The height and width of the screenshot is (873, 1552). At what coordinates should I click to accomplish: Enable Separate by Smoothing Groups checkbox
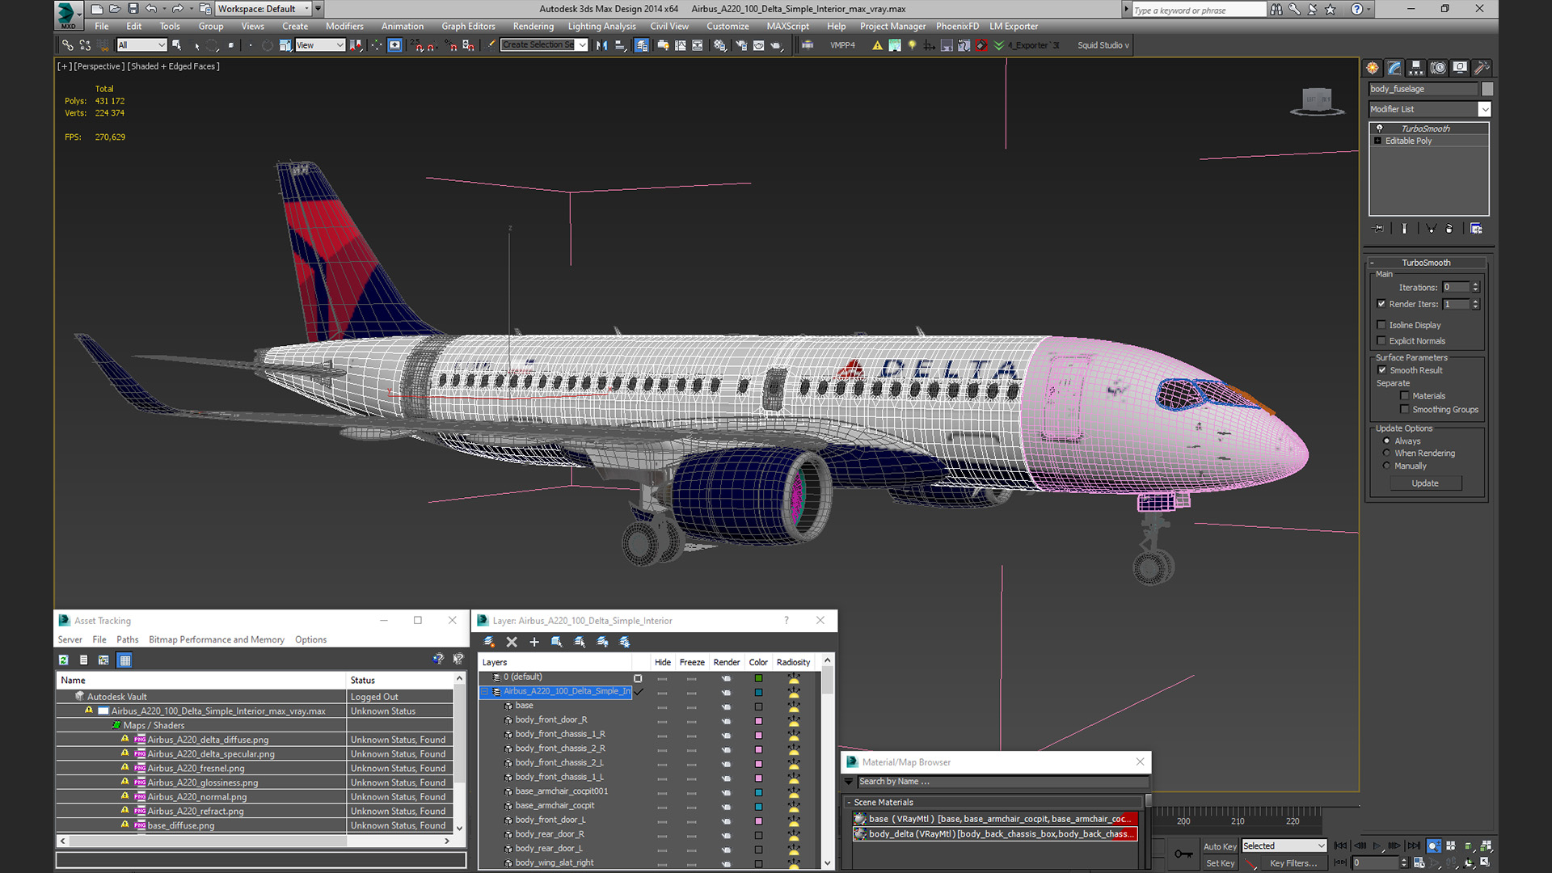pos(1405,410)
